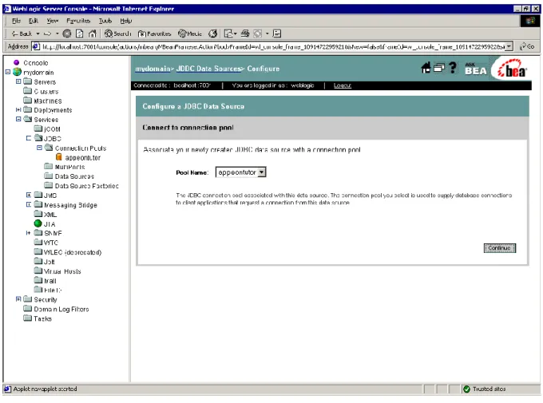
Task: Click the orange appeontutor pool icon
Action: coord(59,157)
